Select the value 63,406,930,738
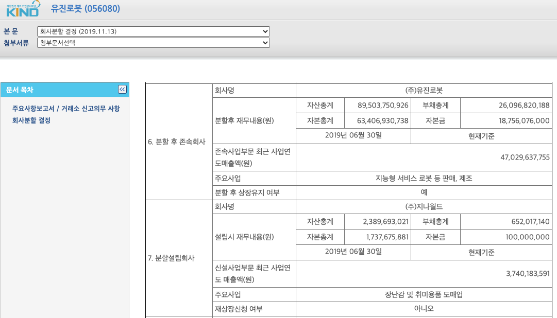Screen dimensions: 557x318 tap(382, 121)
